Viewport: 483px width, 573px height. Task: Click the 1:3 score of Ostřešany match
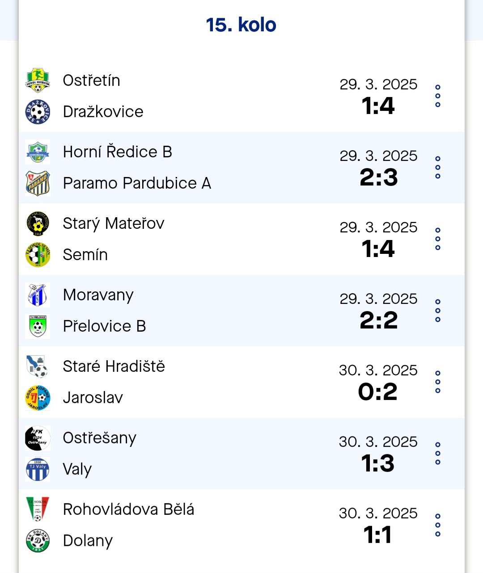point(378,463)
